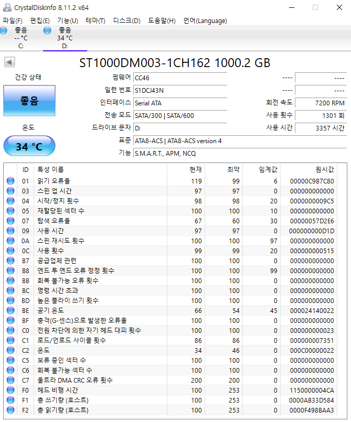Click the previous disk arrow button

click(9, 62)
